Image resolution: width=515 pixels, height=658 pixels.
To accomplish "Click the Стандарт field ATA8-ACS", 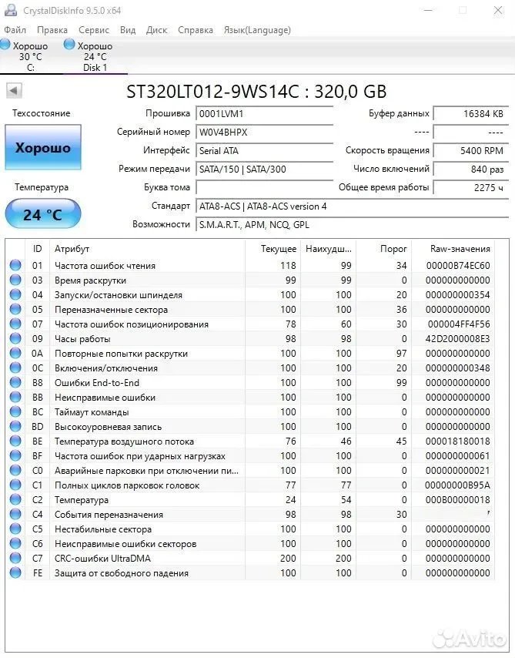I will pos(353,206).
